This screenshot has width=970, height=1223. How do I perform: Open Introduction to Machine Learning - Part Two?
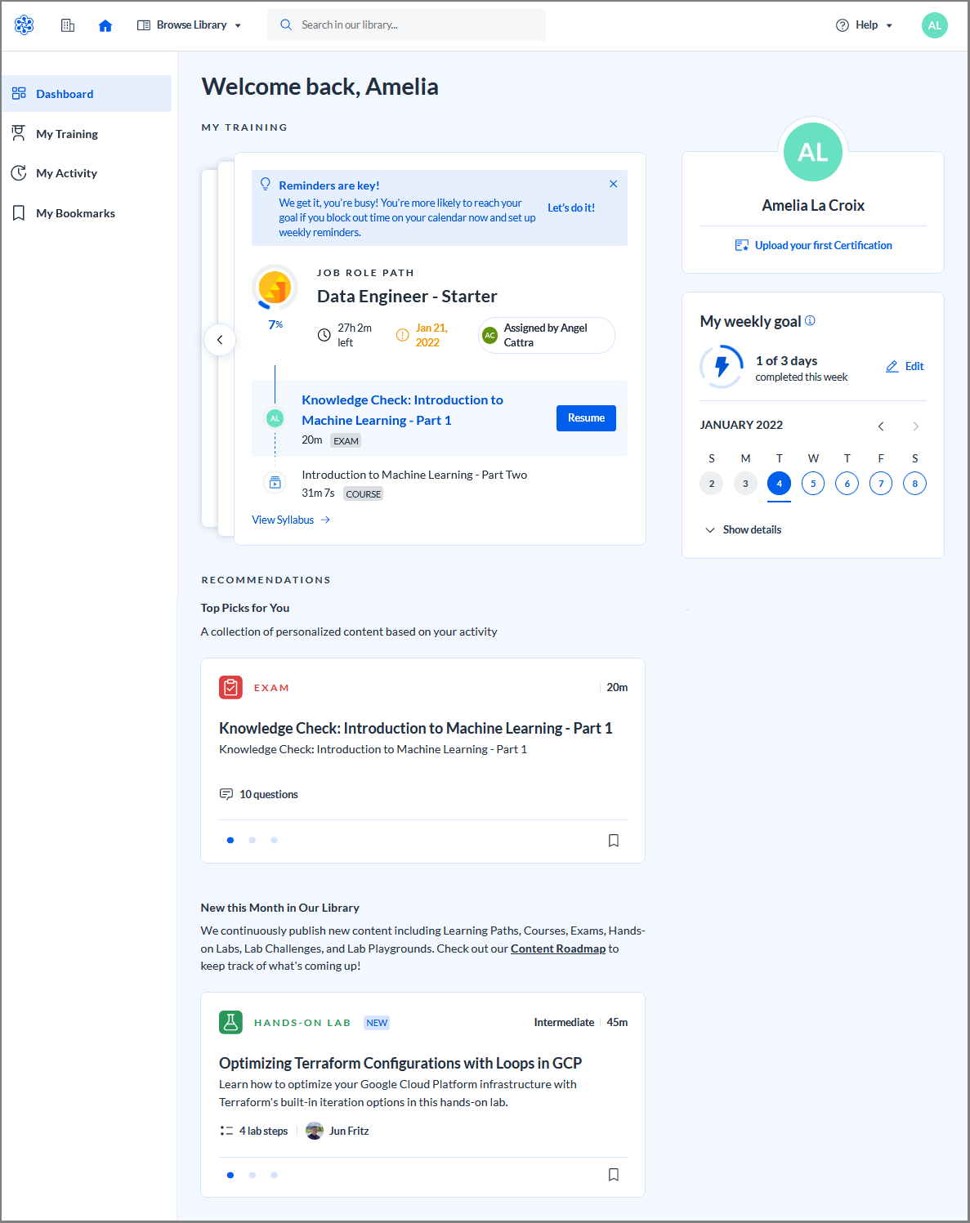[x=414, y=475]
